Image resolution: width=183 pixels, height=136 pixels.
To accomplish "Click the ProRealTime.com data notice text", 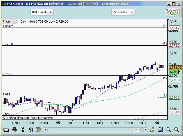I will coord(28,118).
